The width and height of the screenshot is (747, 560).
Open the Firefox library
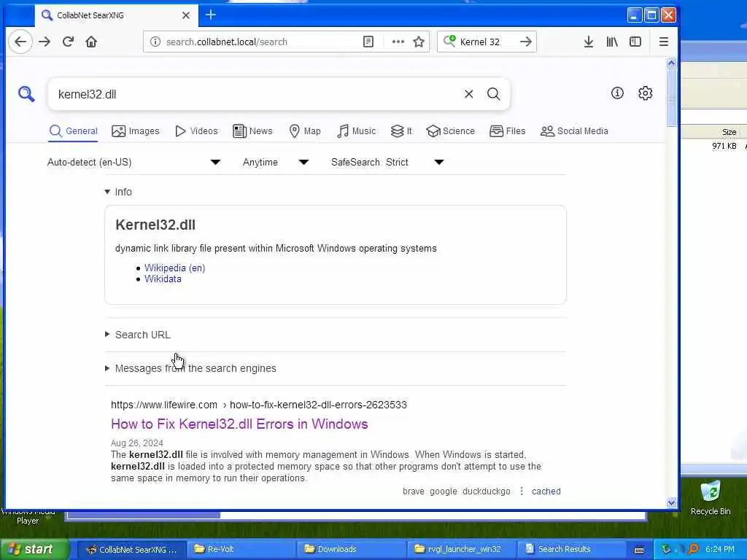[x=612, y=42]
